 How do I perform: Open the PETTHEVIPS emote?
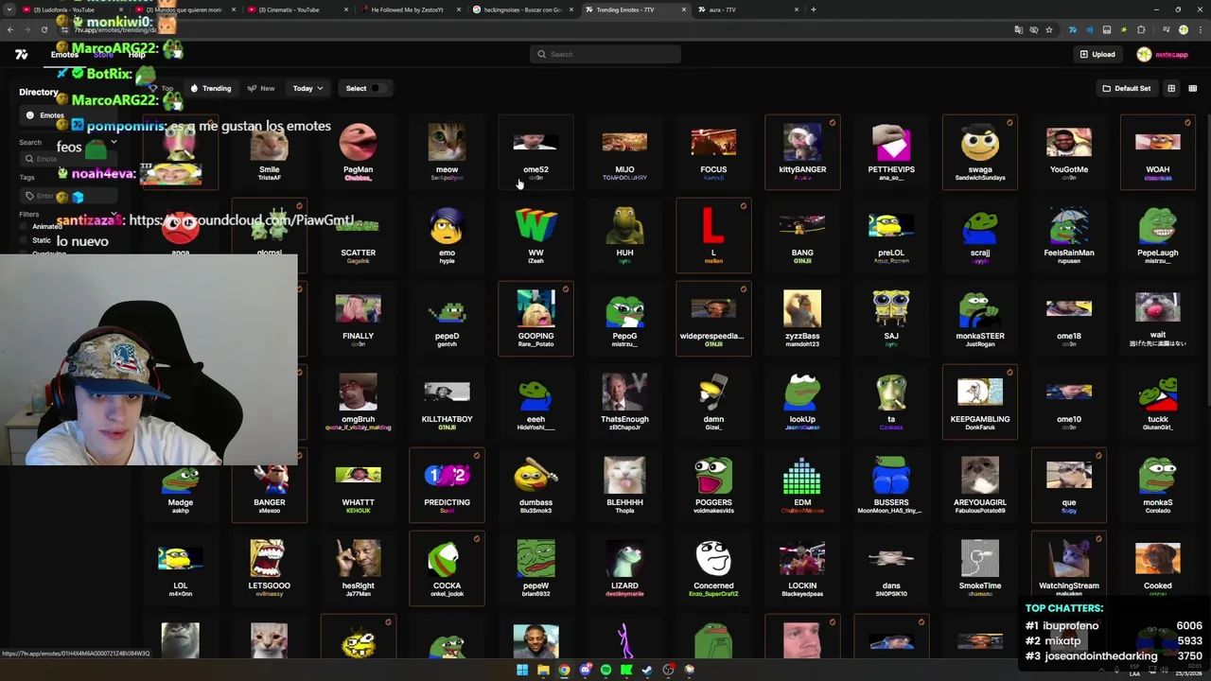[x=891, y=152]
